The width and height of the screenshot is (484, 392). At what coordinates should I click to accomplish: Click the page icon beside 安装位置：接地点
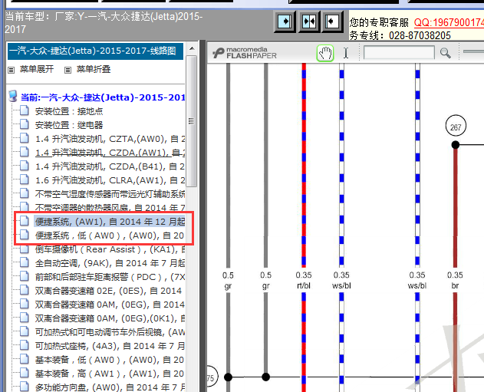[25, 110]
